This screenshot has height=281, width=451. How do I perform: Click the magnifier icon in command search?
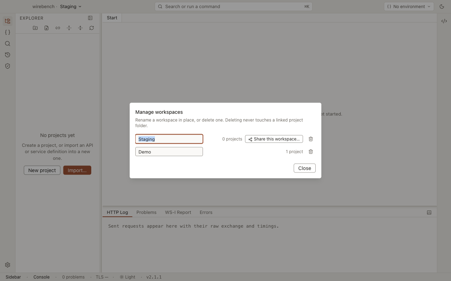160,6
